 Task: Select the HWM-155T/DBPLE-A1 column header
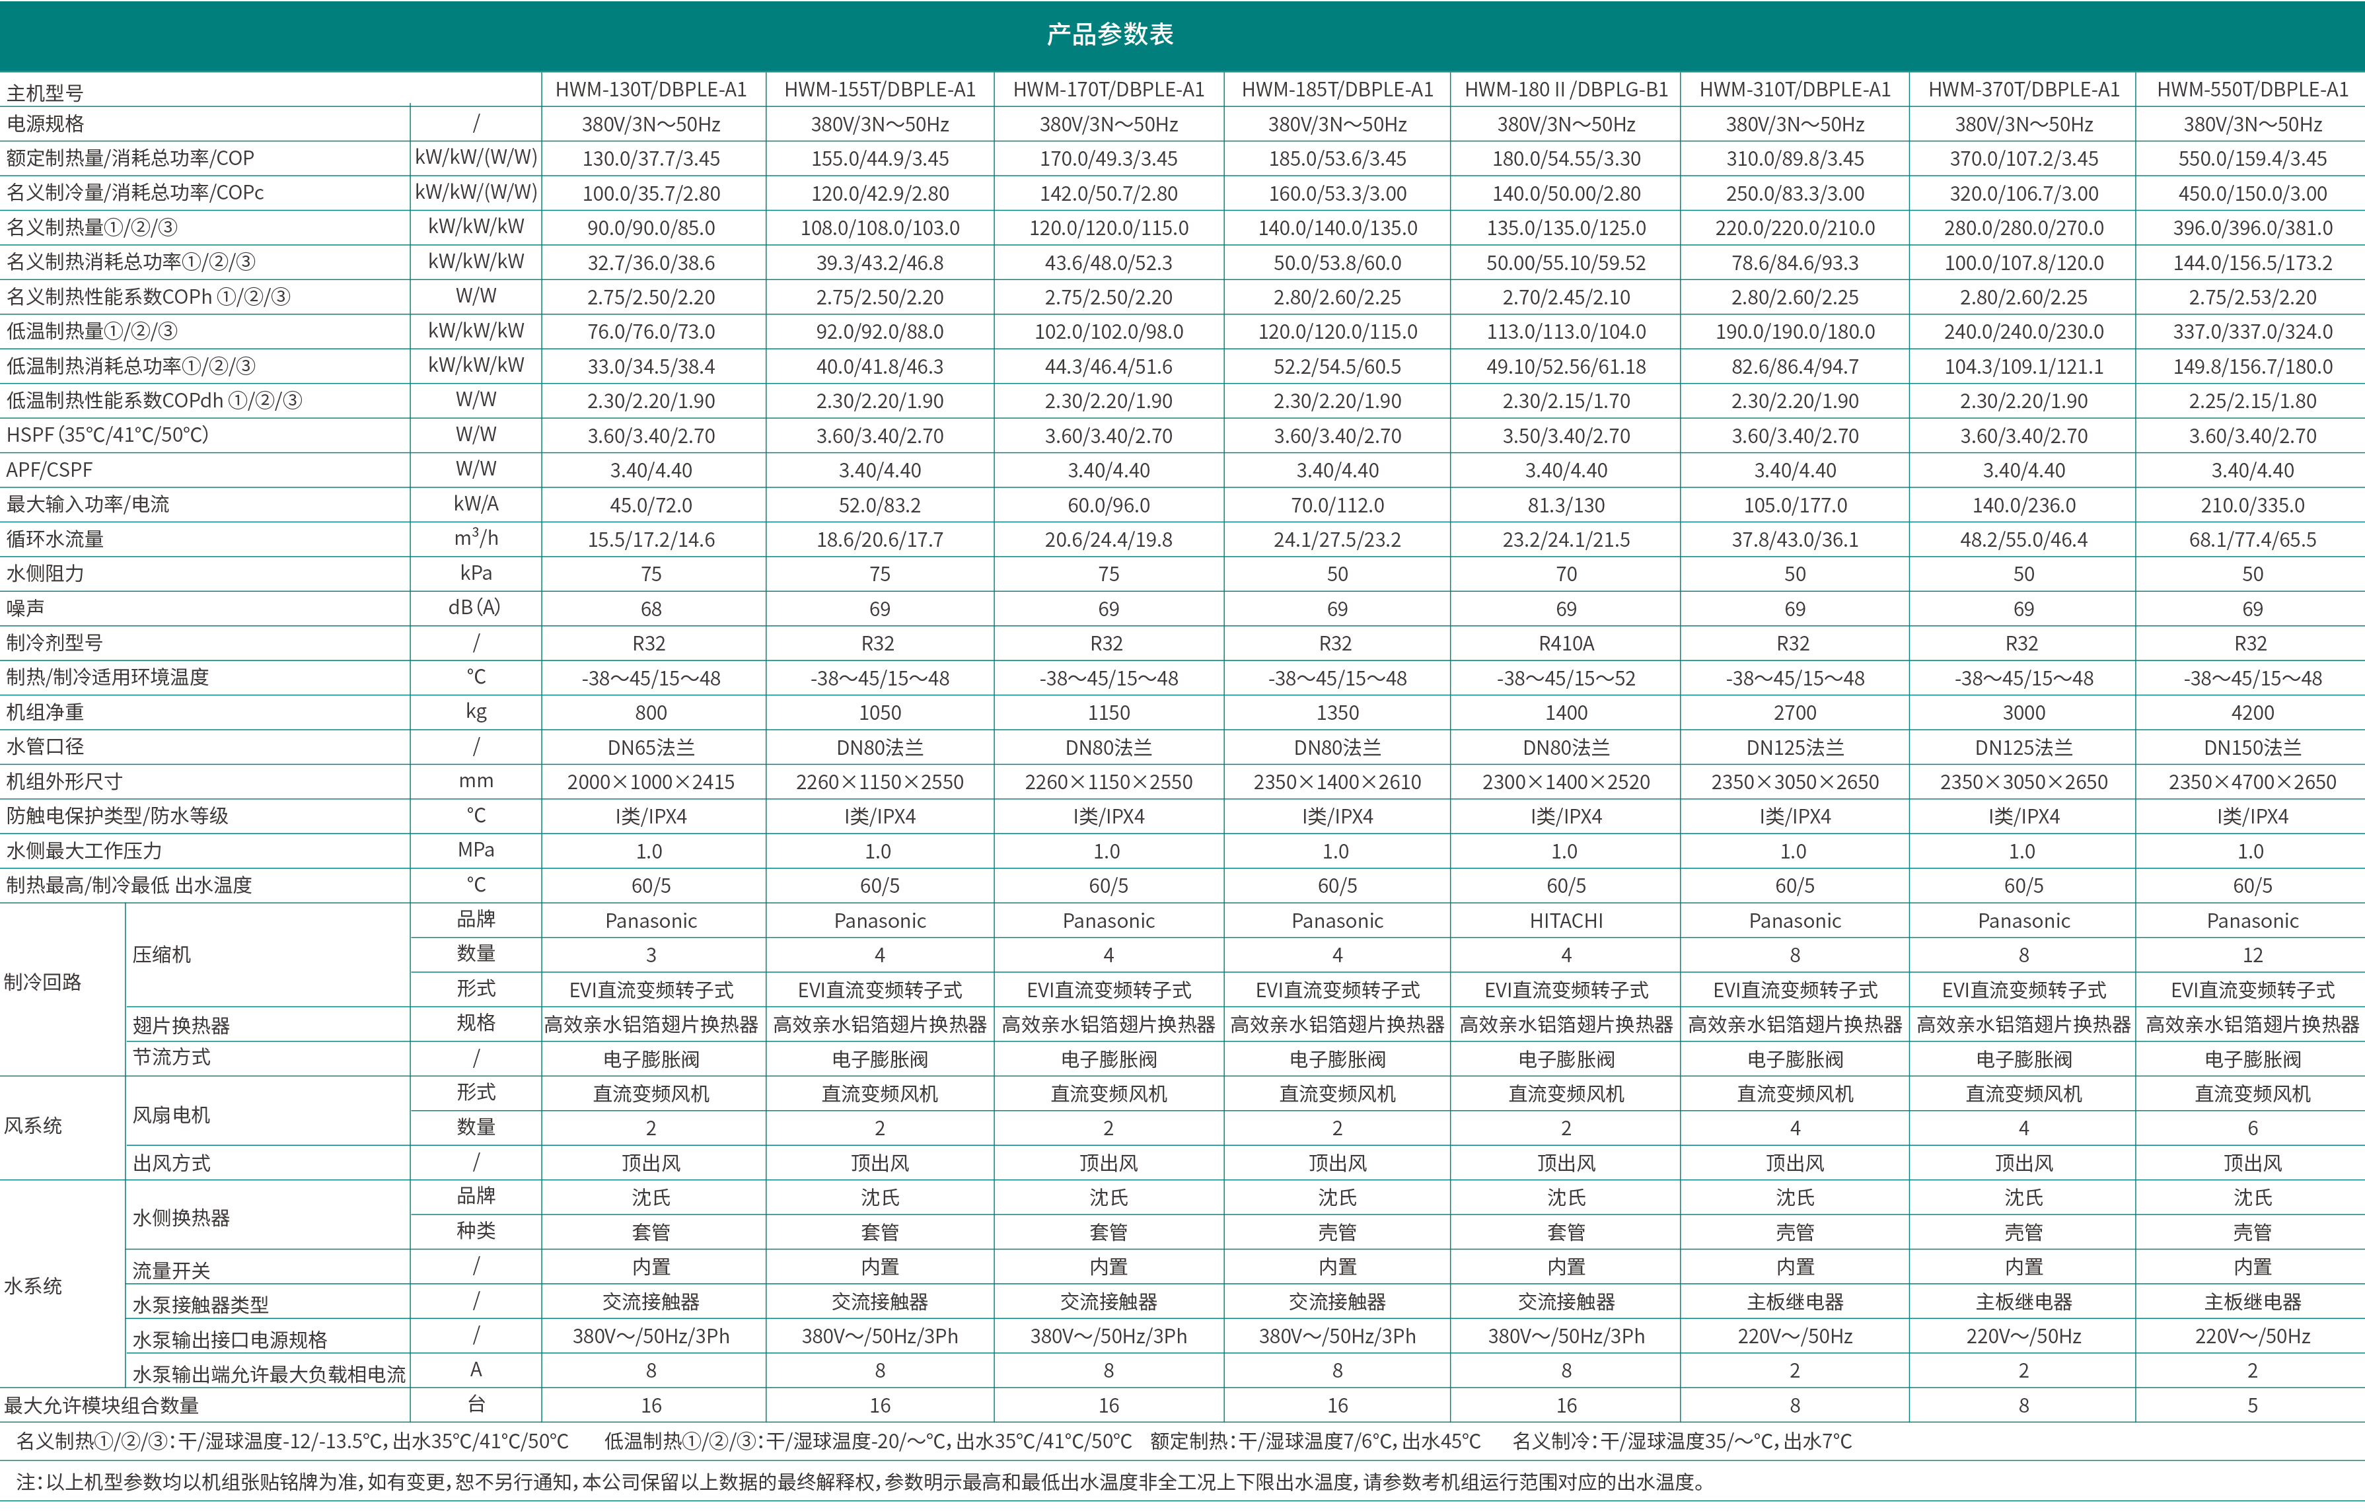click(x=880, y=89)
